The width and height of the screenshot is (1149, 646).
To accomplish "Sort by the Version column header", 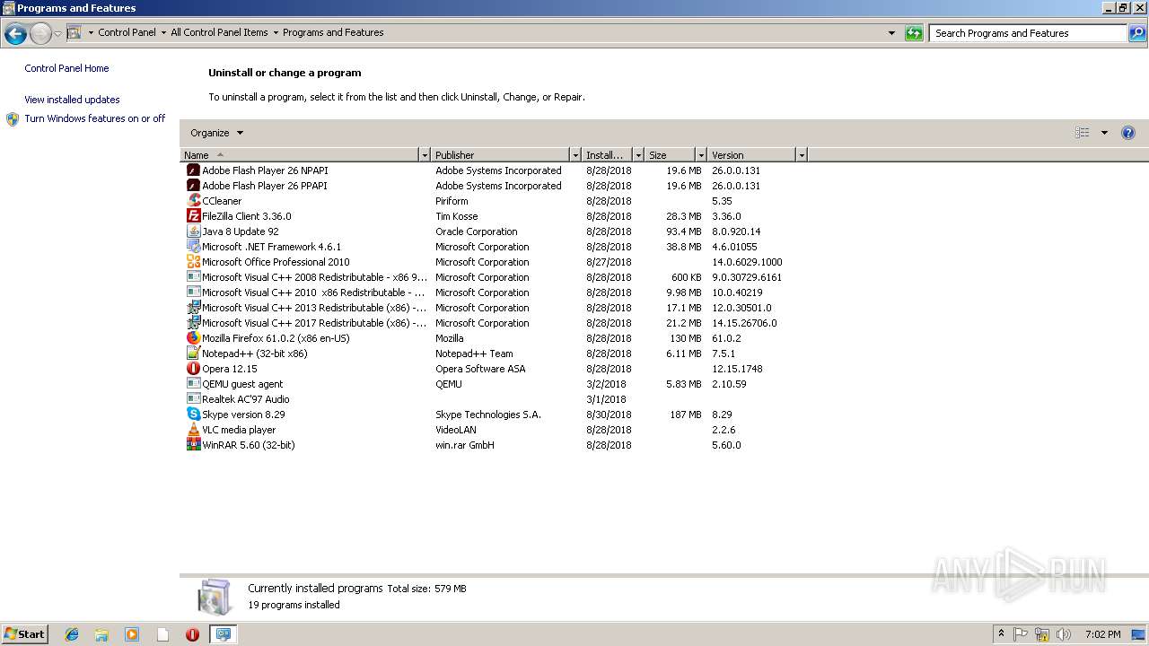I will 751,155.
